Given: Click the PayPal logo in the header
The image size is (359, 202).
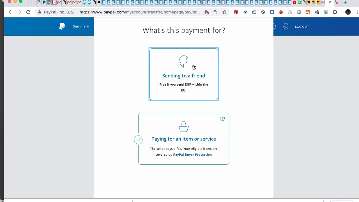Looking at the screenshot, I should coord(62,26).
